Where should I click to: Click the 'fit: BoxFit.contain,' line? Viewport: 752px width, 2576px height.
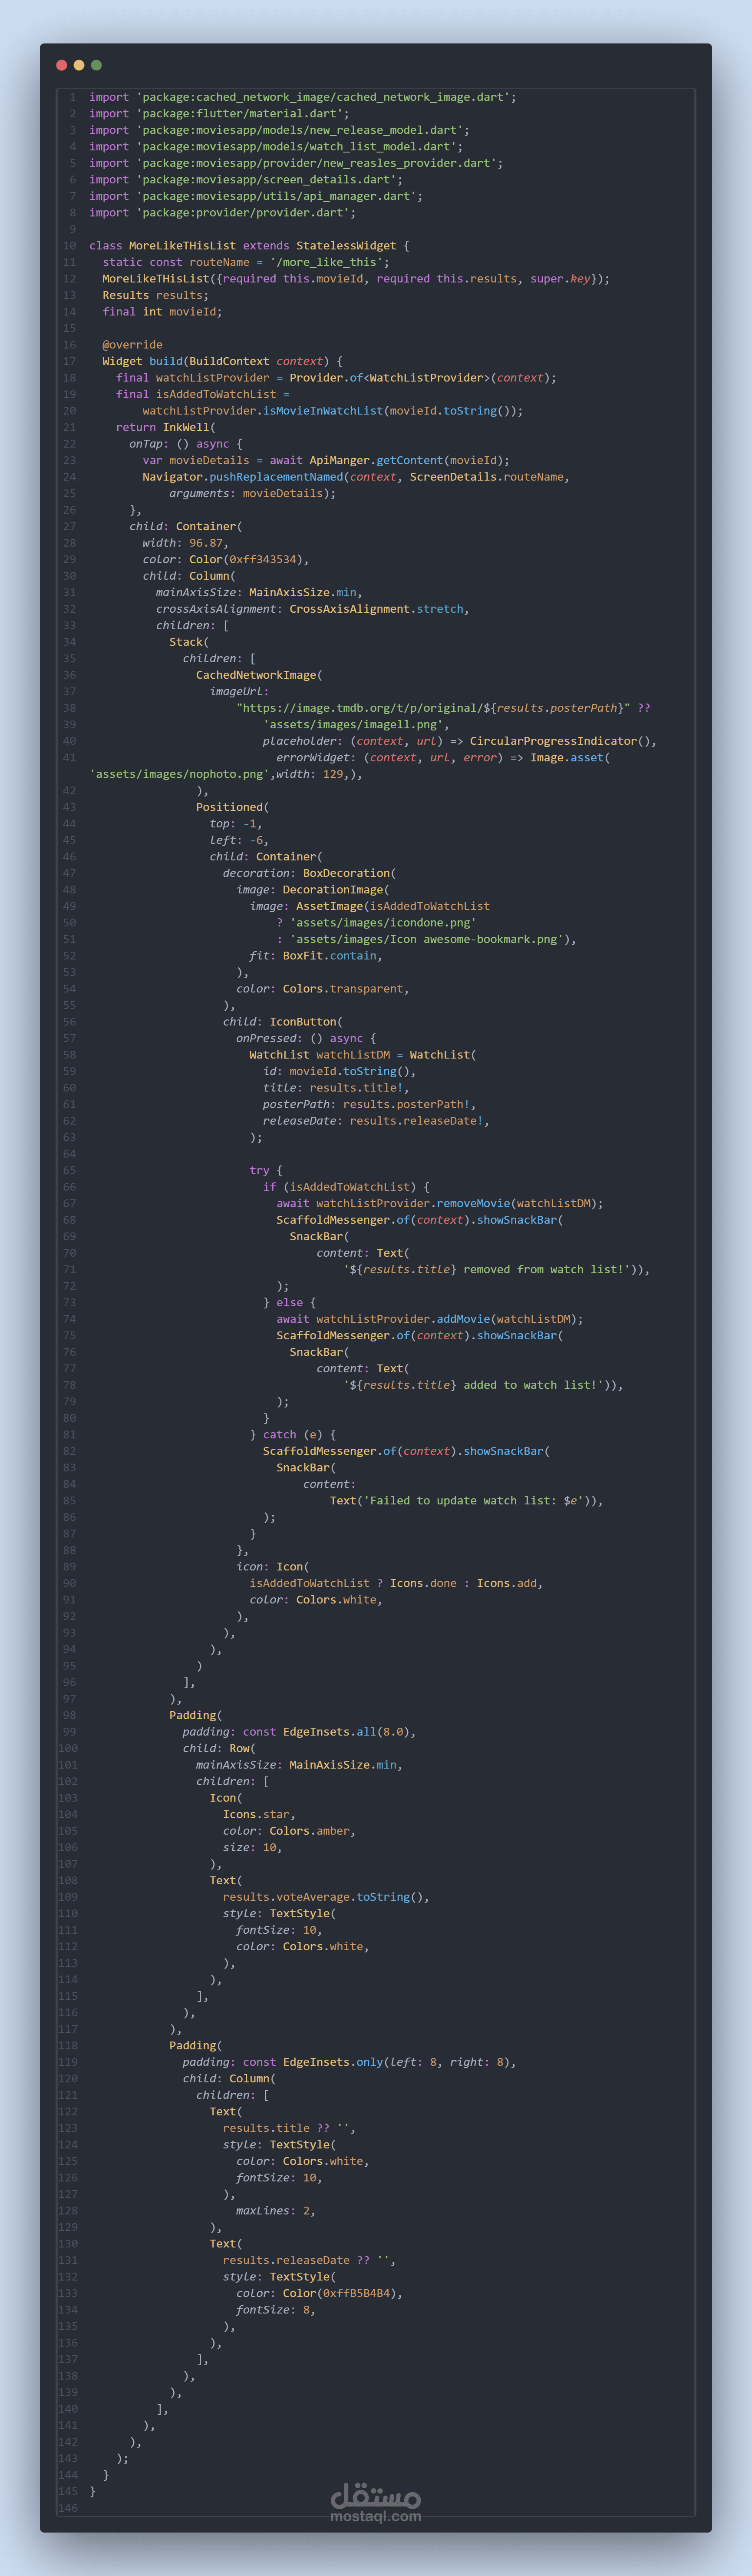[316, 956]
